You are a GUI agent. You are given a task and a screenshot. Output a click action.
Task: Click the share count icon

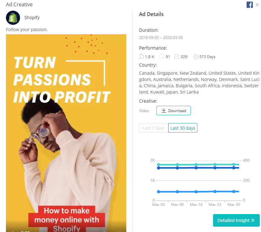pyautogui.click(x=177, y=57)
